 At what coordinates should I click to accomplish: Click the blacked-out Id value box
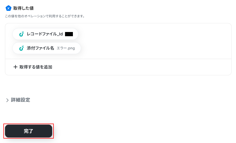(x=69, y=34)
